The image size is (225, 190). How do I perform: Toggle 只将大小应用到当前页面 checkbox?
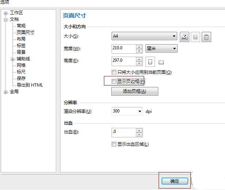pyautogui.click(x=114, y=72)
